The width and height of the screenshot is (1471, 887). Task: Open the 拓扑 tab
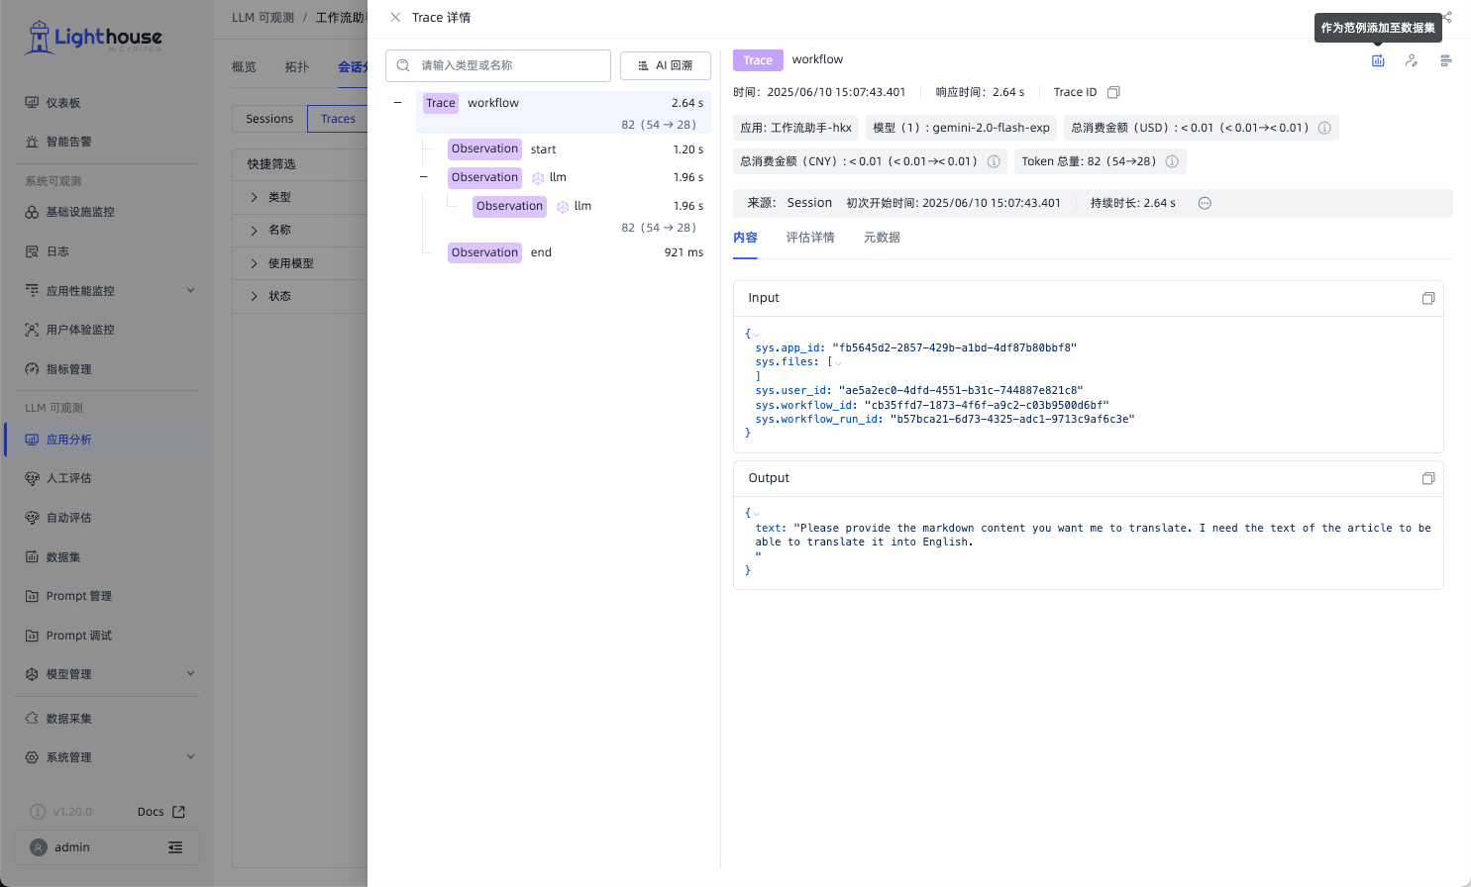(x=297, y=67)
